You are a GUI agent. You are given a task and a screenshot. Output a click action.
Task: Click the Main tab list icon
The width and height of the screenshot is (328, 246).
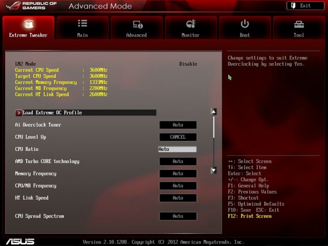[82, 23]
